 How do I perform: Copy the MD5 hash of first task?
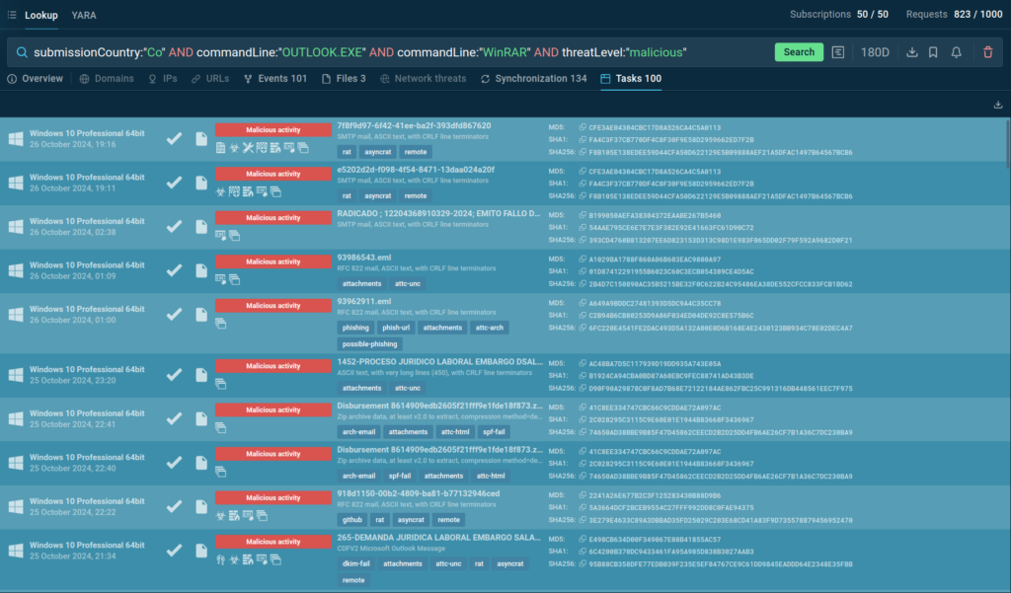(x=583, y=127)
